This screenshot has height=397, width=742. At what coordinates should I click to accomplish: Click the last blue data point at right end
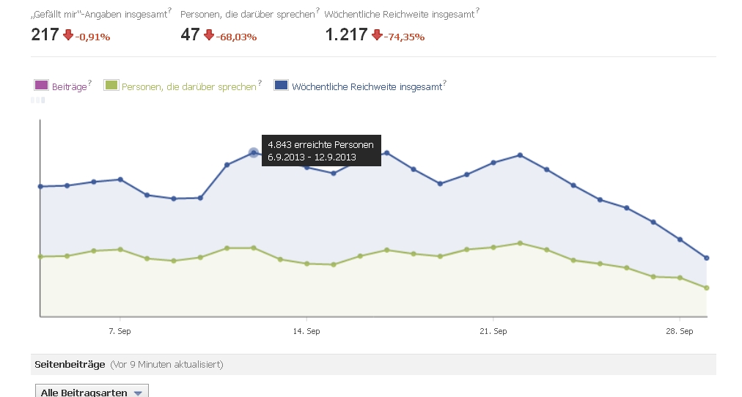click(707, 258)
